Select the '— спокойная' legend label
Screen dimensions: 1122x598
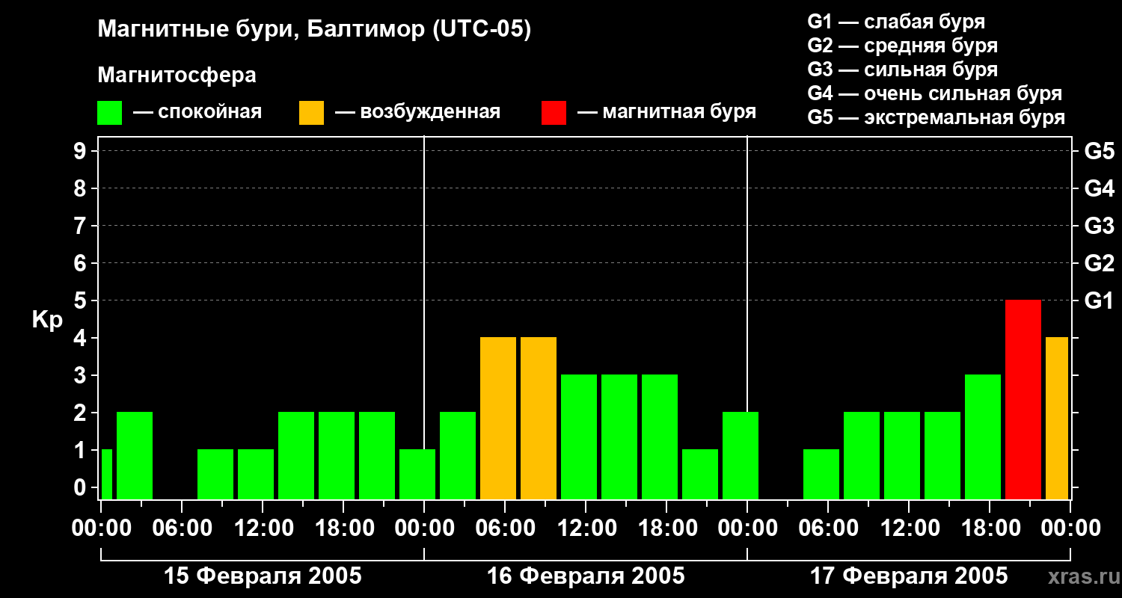tap(197, 112)
